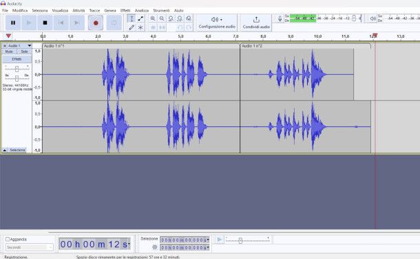This screenshot has width=420, height=259.
Task: Click the track pan Sx/Dx slider handle
Action: pos(17,78)
